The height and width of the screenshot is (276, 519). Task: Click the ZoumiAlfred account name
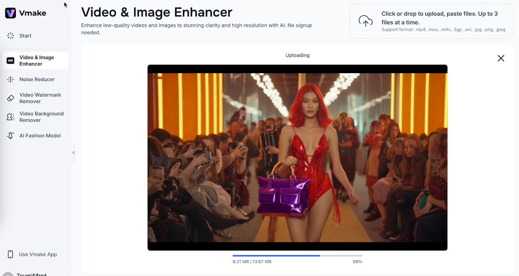coord(31,274)
